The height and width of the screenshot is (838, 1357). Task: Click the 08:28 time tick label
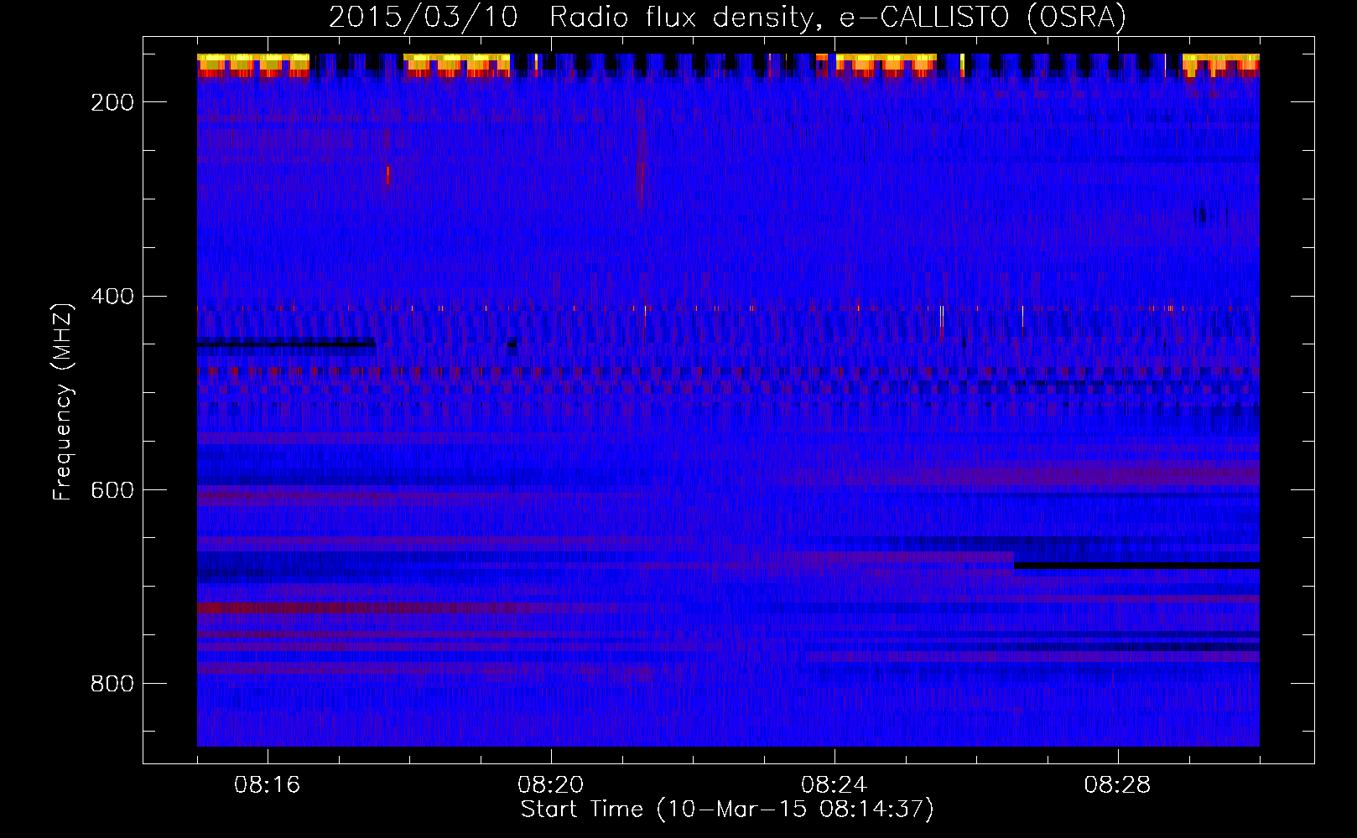pyautogui.click(x=1118, y=785)
